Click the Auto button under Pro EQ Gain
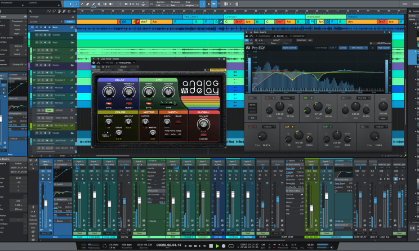 tap(383, 118)
